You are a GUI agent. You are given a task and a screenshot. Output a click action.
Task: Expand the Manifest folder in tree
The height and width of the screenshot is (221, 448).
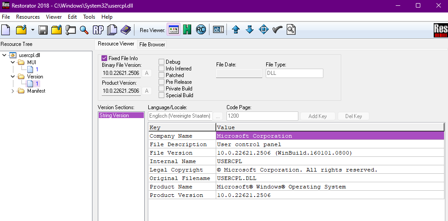(x=13, y=91)
